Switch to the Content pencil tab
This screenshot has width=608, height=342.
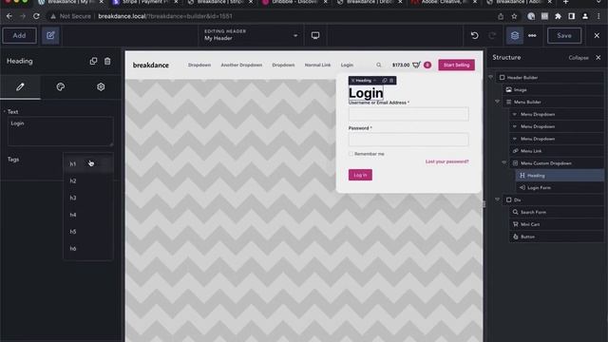click(20, 86)
